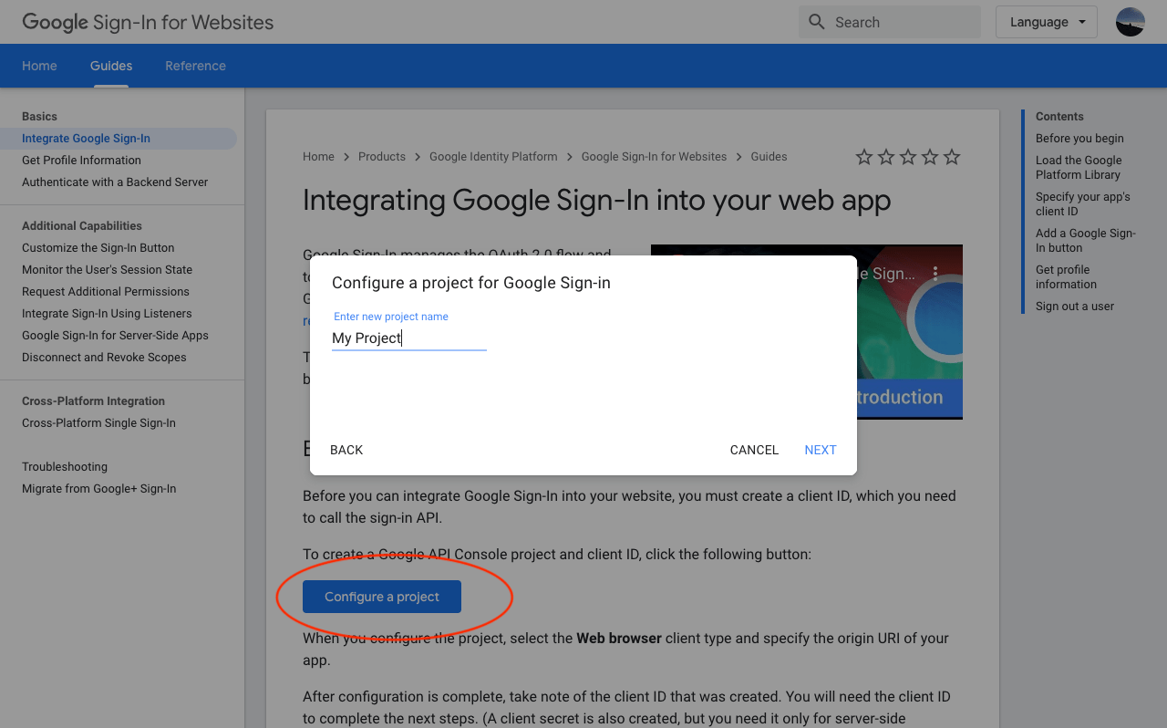Open the video's three-dot options menu
Viewport: 1167px width, 728px height.
(x=935, y=273)
